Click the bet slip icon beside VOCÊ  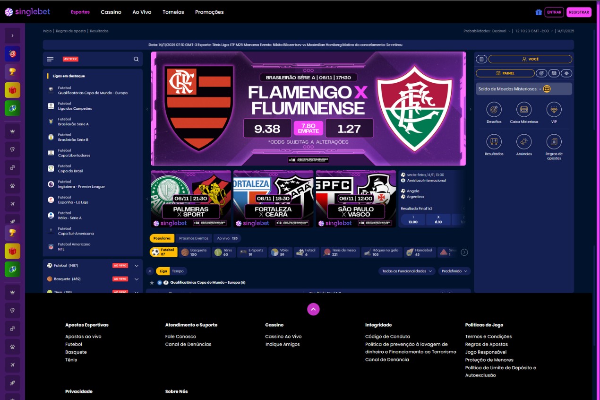481,59
